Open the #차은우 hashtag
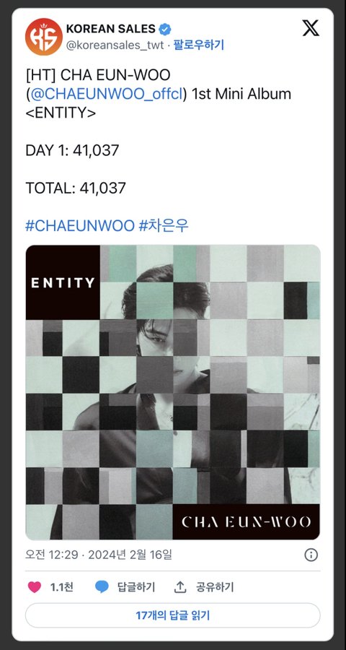 coord(164,226)
